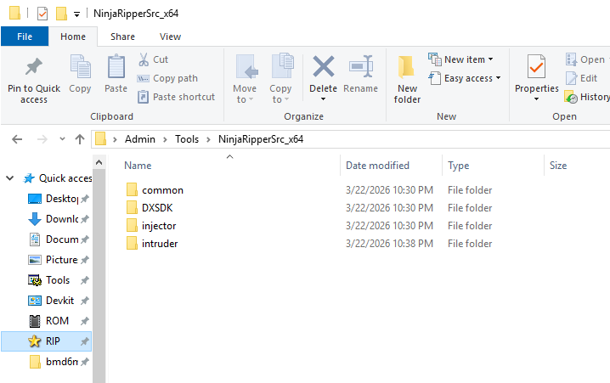Open the Easy access dropdown
Image resolution: width=610 pixels, height=383 pixels.
point(464,78)
